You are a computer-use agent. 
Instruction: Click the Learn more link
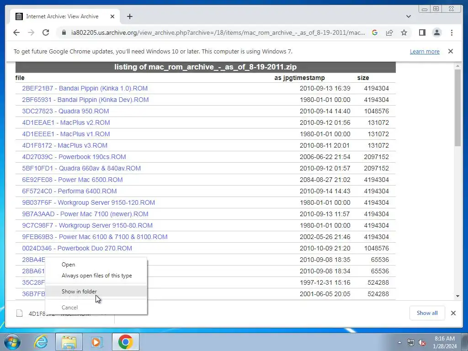coord(425,51)
